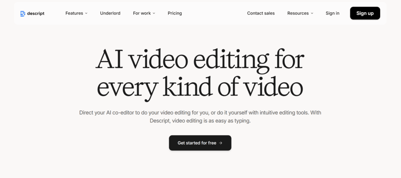The width and height of the screenshot is (401, 178).
Task: Click the Contact sales link
Action: 261,13
